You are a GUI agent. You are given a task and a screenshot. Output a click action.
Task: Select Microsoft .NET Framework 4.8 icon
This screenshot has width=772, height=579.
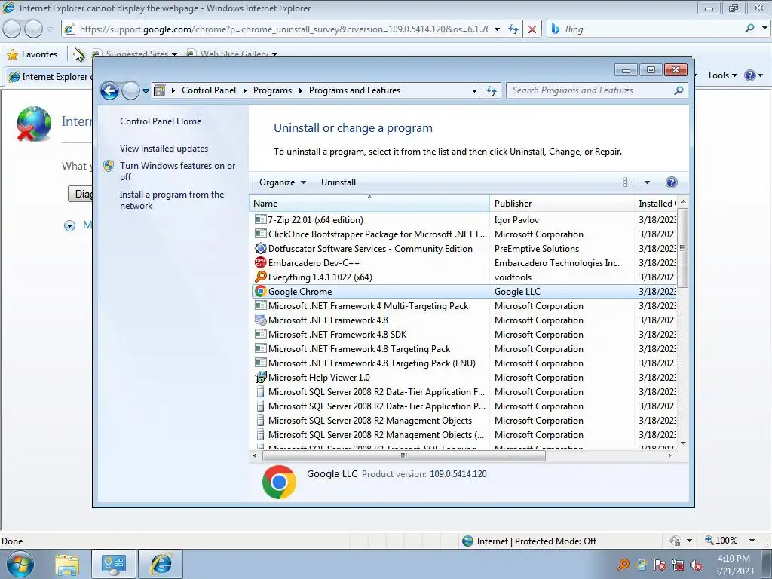tap(260, 320)
